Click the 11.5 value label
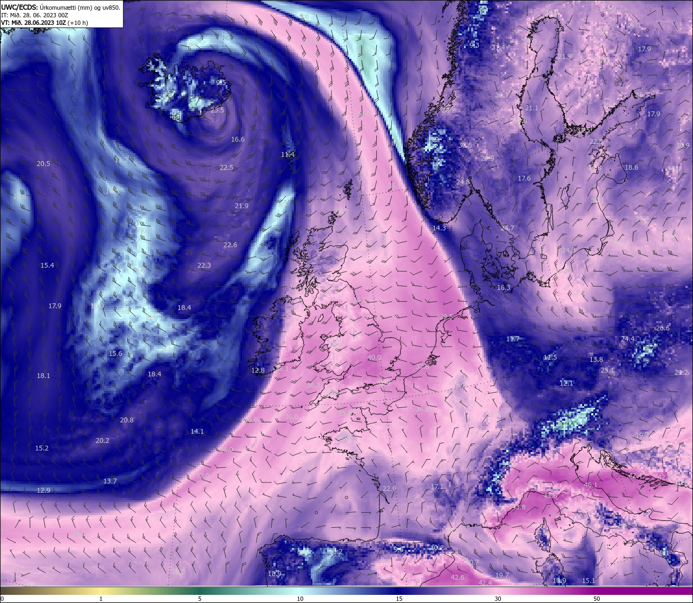Image resolution: width=693 pixels, height=603 pixels. pyautogui.click(x=550, y=357)
